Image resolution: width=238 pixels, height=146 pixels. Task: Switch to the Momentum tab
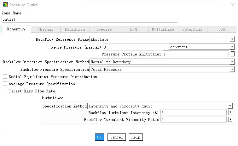click(16, 29)
